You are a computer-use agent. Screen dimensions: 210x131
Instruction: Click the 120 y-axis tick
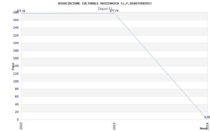point(16,74)
